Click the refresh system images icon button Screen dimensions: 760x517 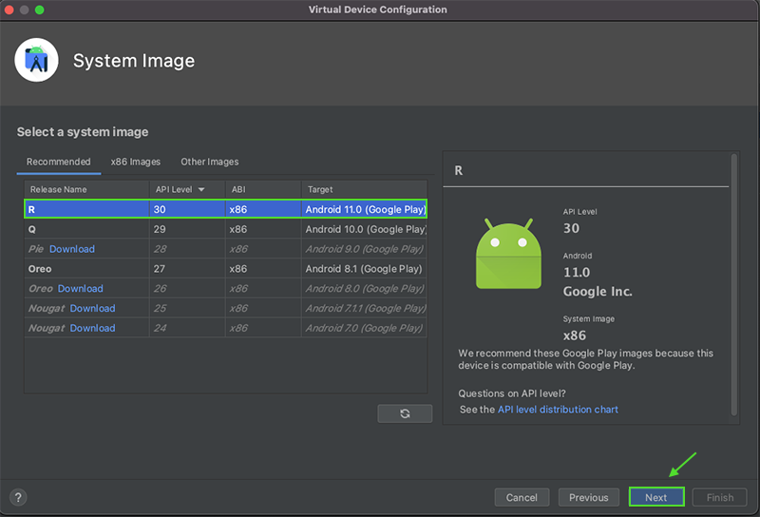click(405, 413)
